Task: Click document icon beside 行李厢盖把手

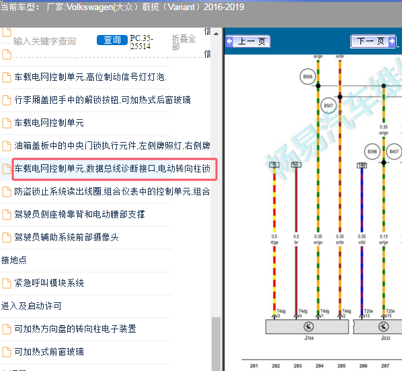Action: tap(7, 100)
